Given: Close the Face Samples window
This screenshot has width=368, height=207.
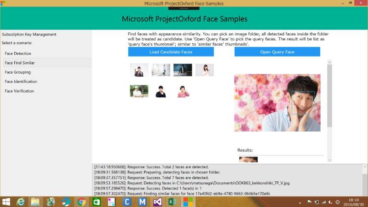Looking at the screenshot, I should pos(361,3).
